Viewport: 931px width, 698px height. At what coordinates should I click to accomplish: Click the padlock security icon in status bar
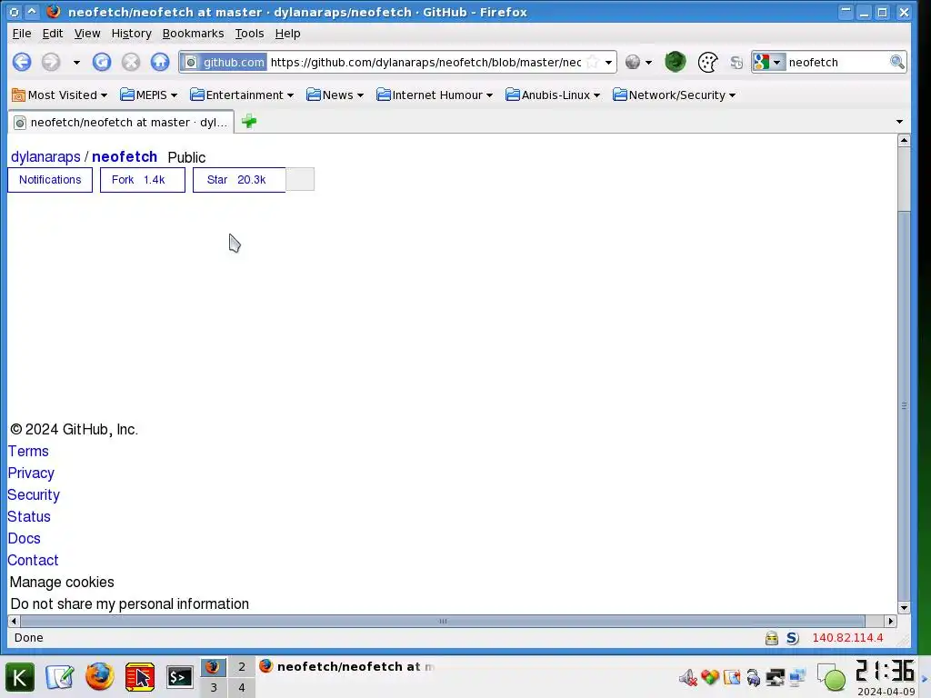(771, 638)
